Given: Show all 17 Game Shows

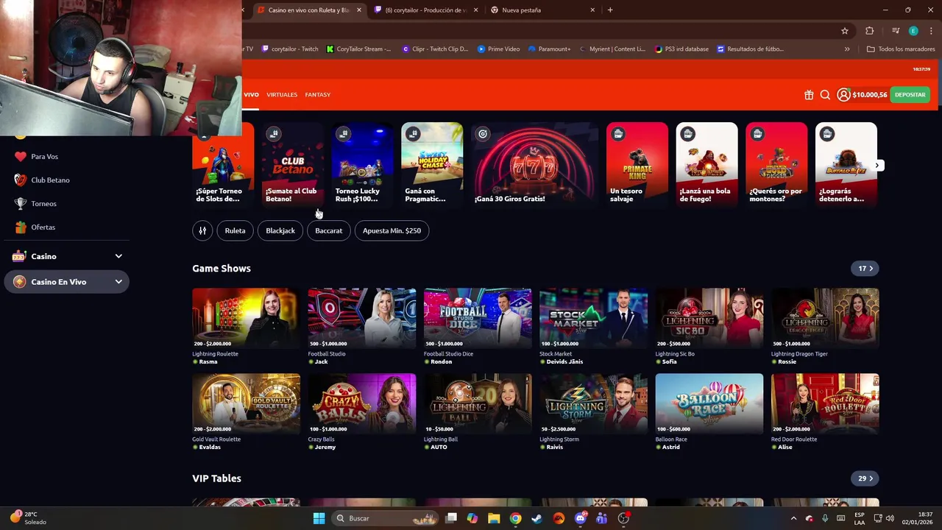Looking at the screenshot, I should pyautogui.click(x=865, y=269).
